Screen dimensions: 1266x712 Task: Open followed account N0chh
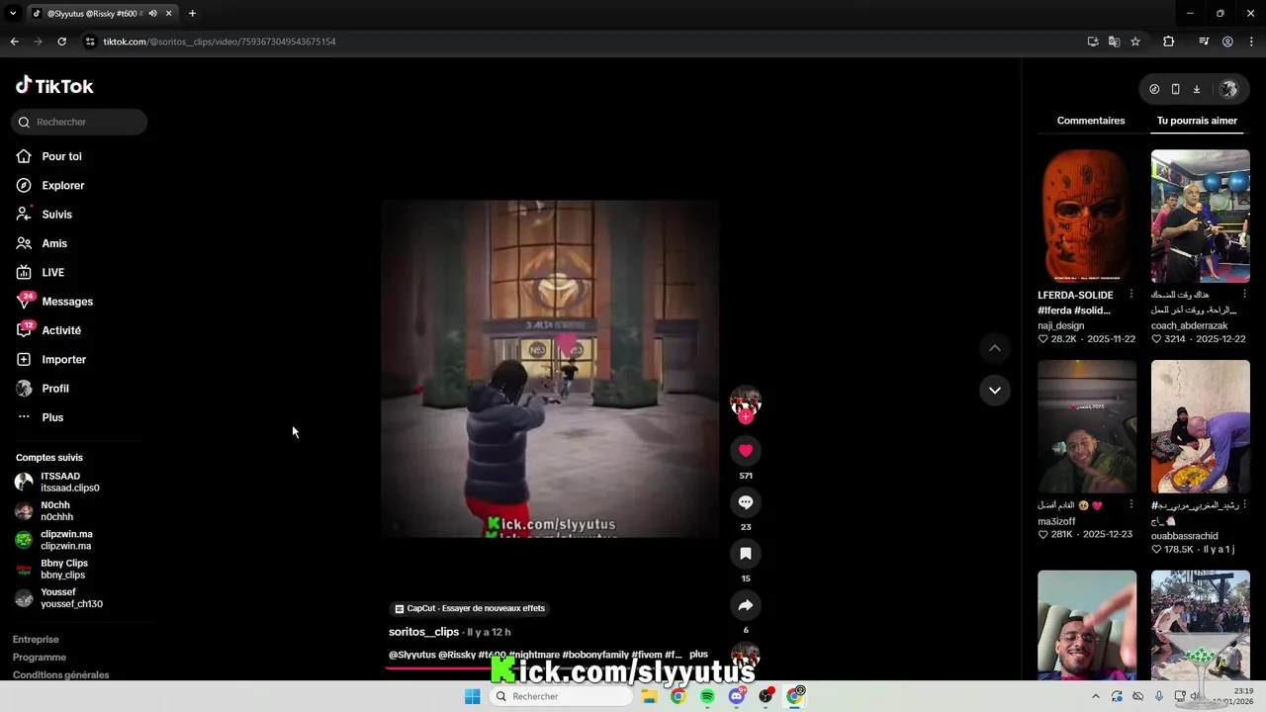[45, 511]
